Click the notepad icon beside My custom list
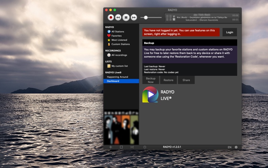The height and width of the screenshot is (168, 268). tap(109, 66)
